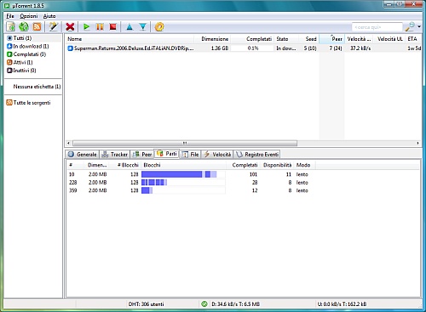Click download speed D: 34.6 kB/s status

[x=236, y=304]
